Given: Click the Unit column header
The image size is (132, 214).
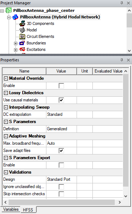Looking at the screenshot, I should (x=85, y=71).
